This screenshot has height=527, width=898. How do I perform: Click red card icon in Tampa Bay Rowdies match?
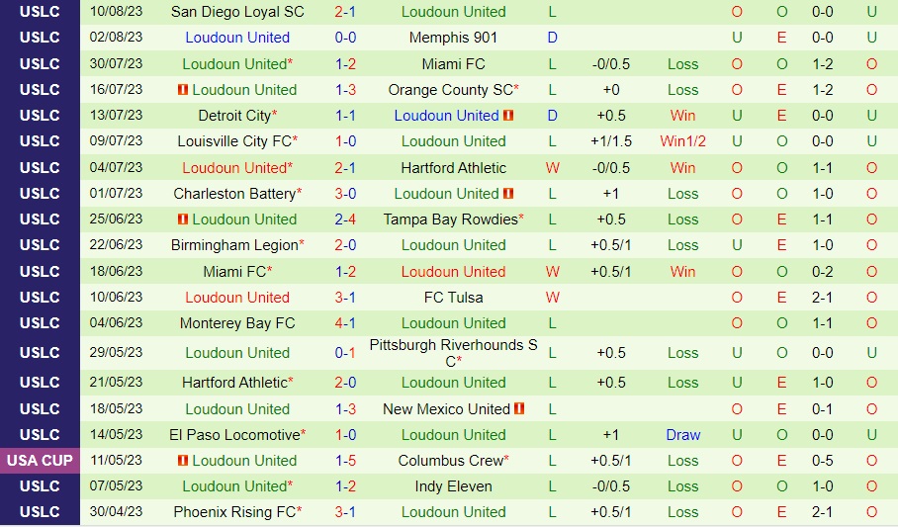tap(183, 220)
